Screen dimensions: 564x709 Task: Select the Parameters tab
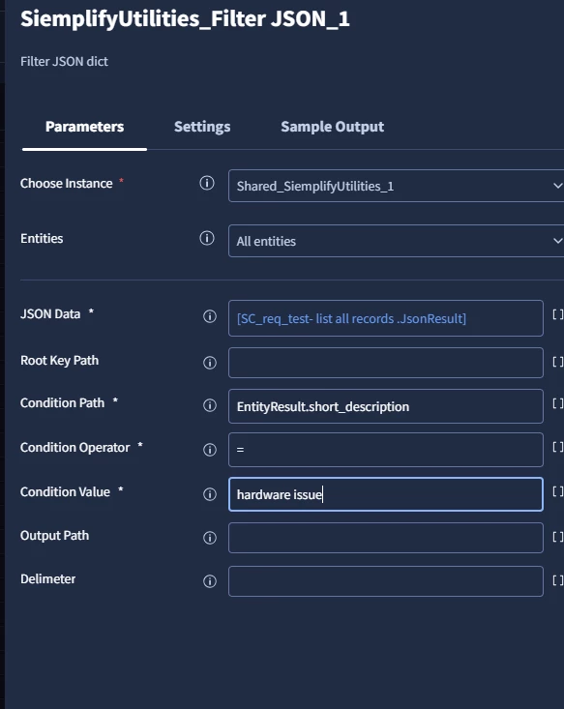tap(84, 127)
